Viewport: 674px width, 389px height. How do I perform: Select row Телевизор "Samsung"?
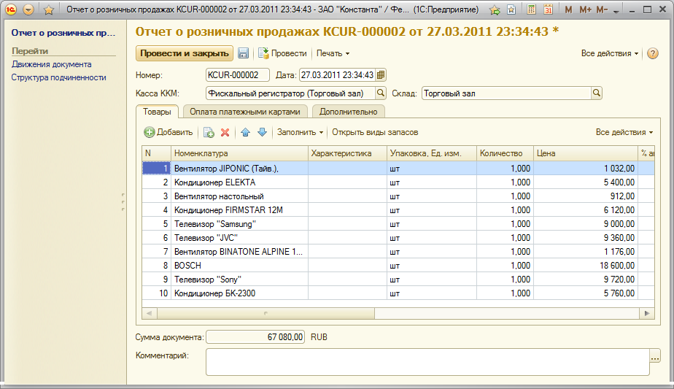(398, 224)
